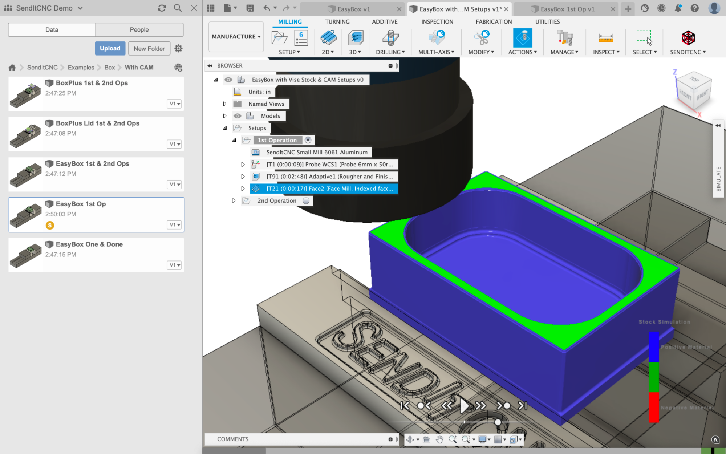726x454 pixels.
Task: Open the data panel grid icon
Action: [211, 8]
